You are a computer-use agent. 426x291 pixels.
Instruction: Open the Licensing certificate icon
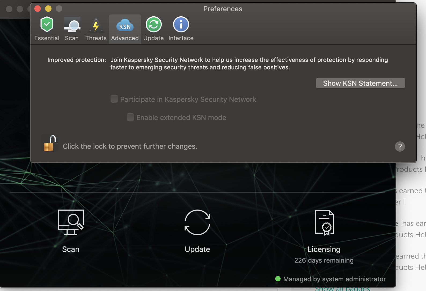(x=324, y=222)
